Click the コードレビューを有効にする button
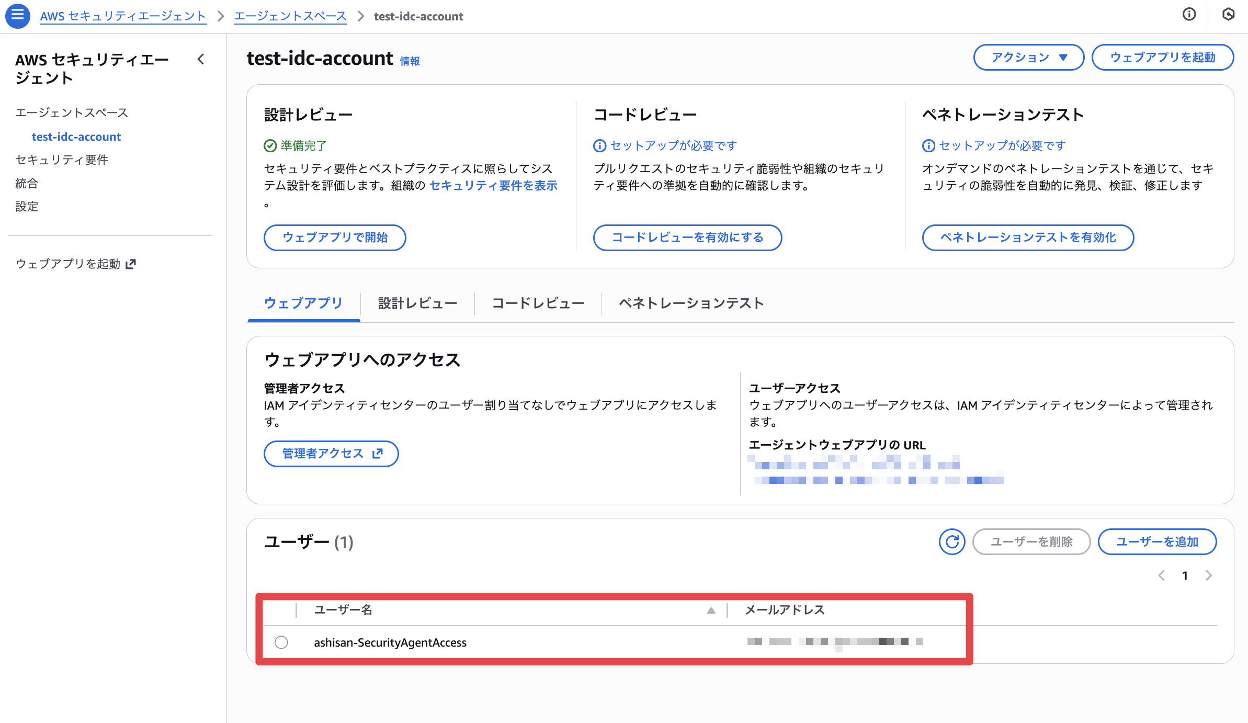 687,238
